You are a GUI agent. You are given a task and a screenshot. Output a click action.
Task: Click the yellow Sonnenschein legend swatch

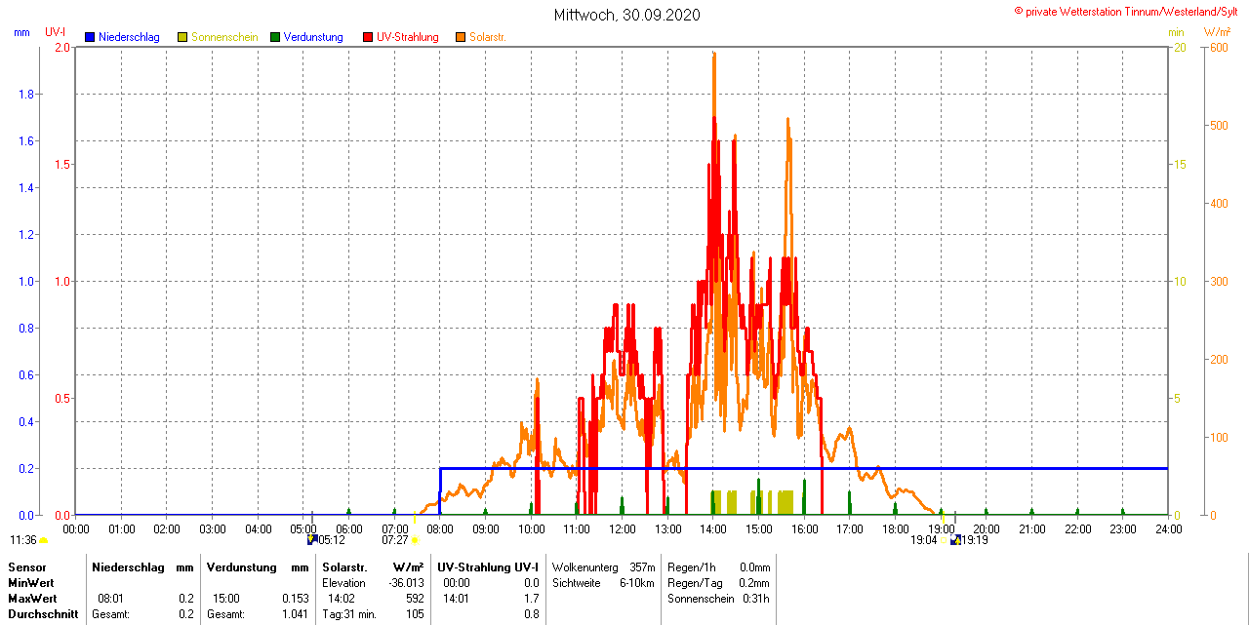(x=182, y=37)
